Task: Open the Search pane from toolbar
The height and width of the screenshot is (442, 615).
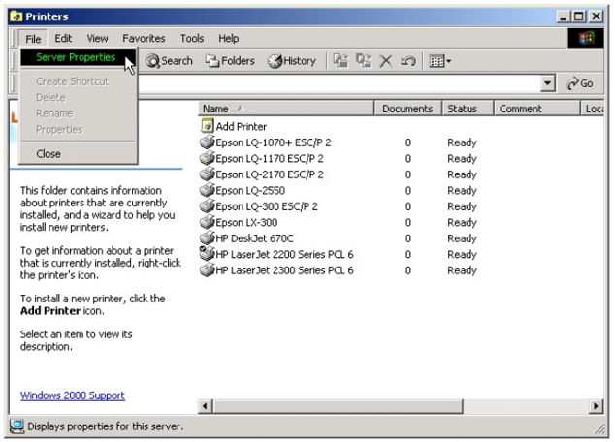Action: [169, 61]
